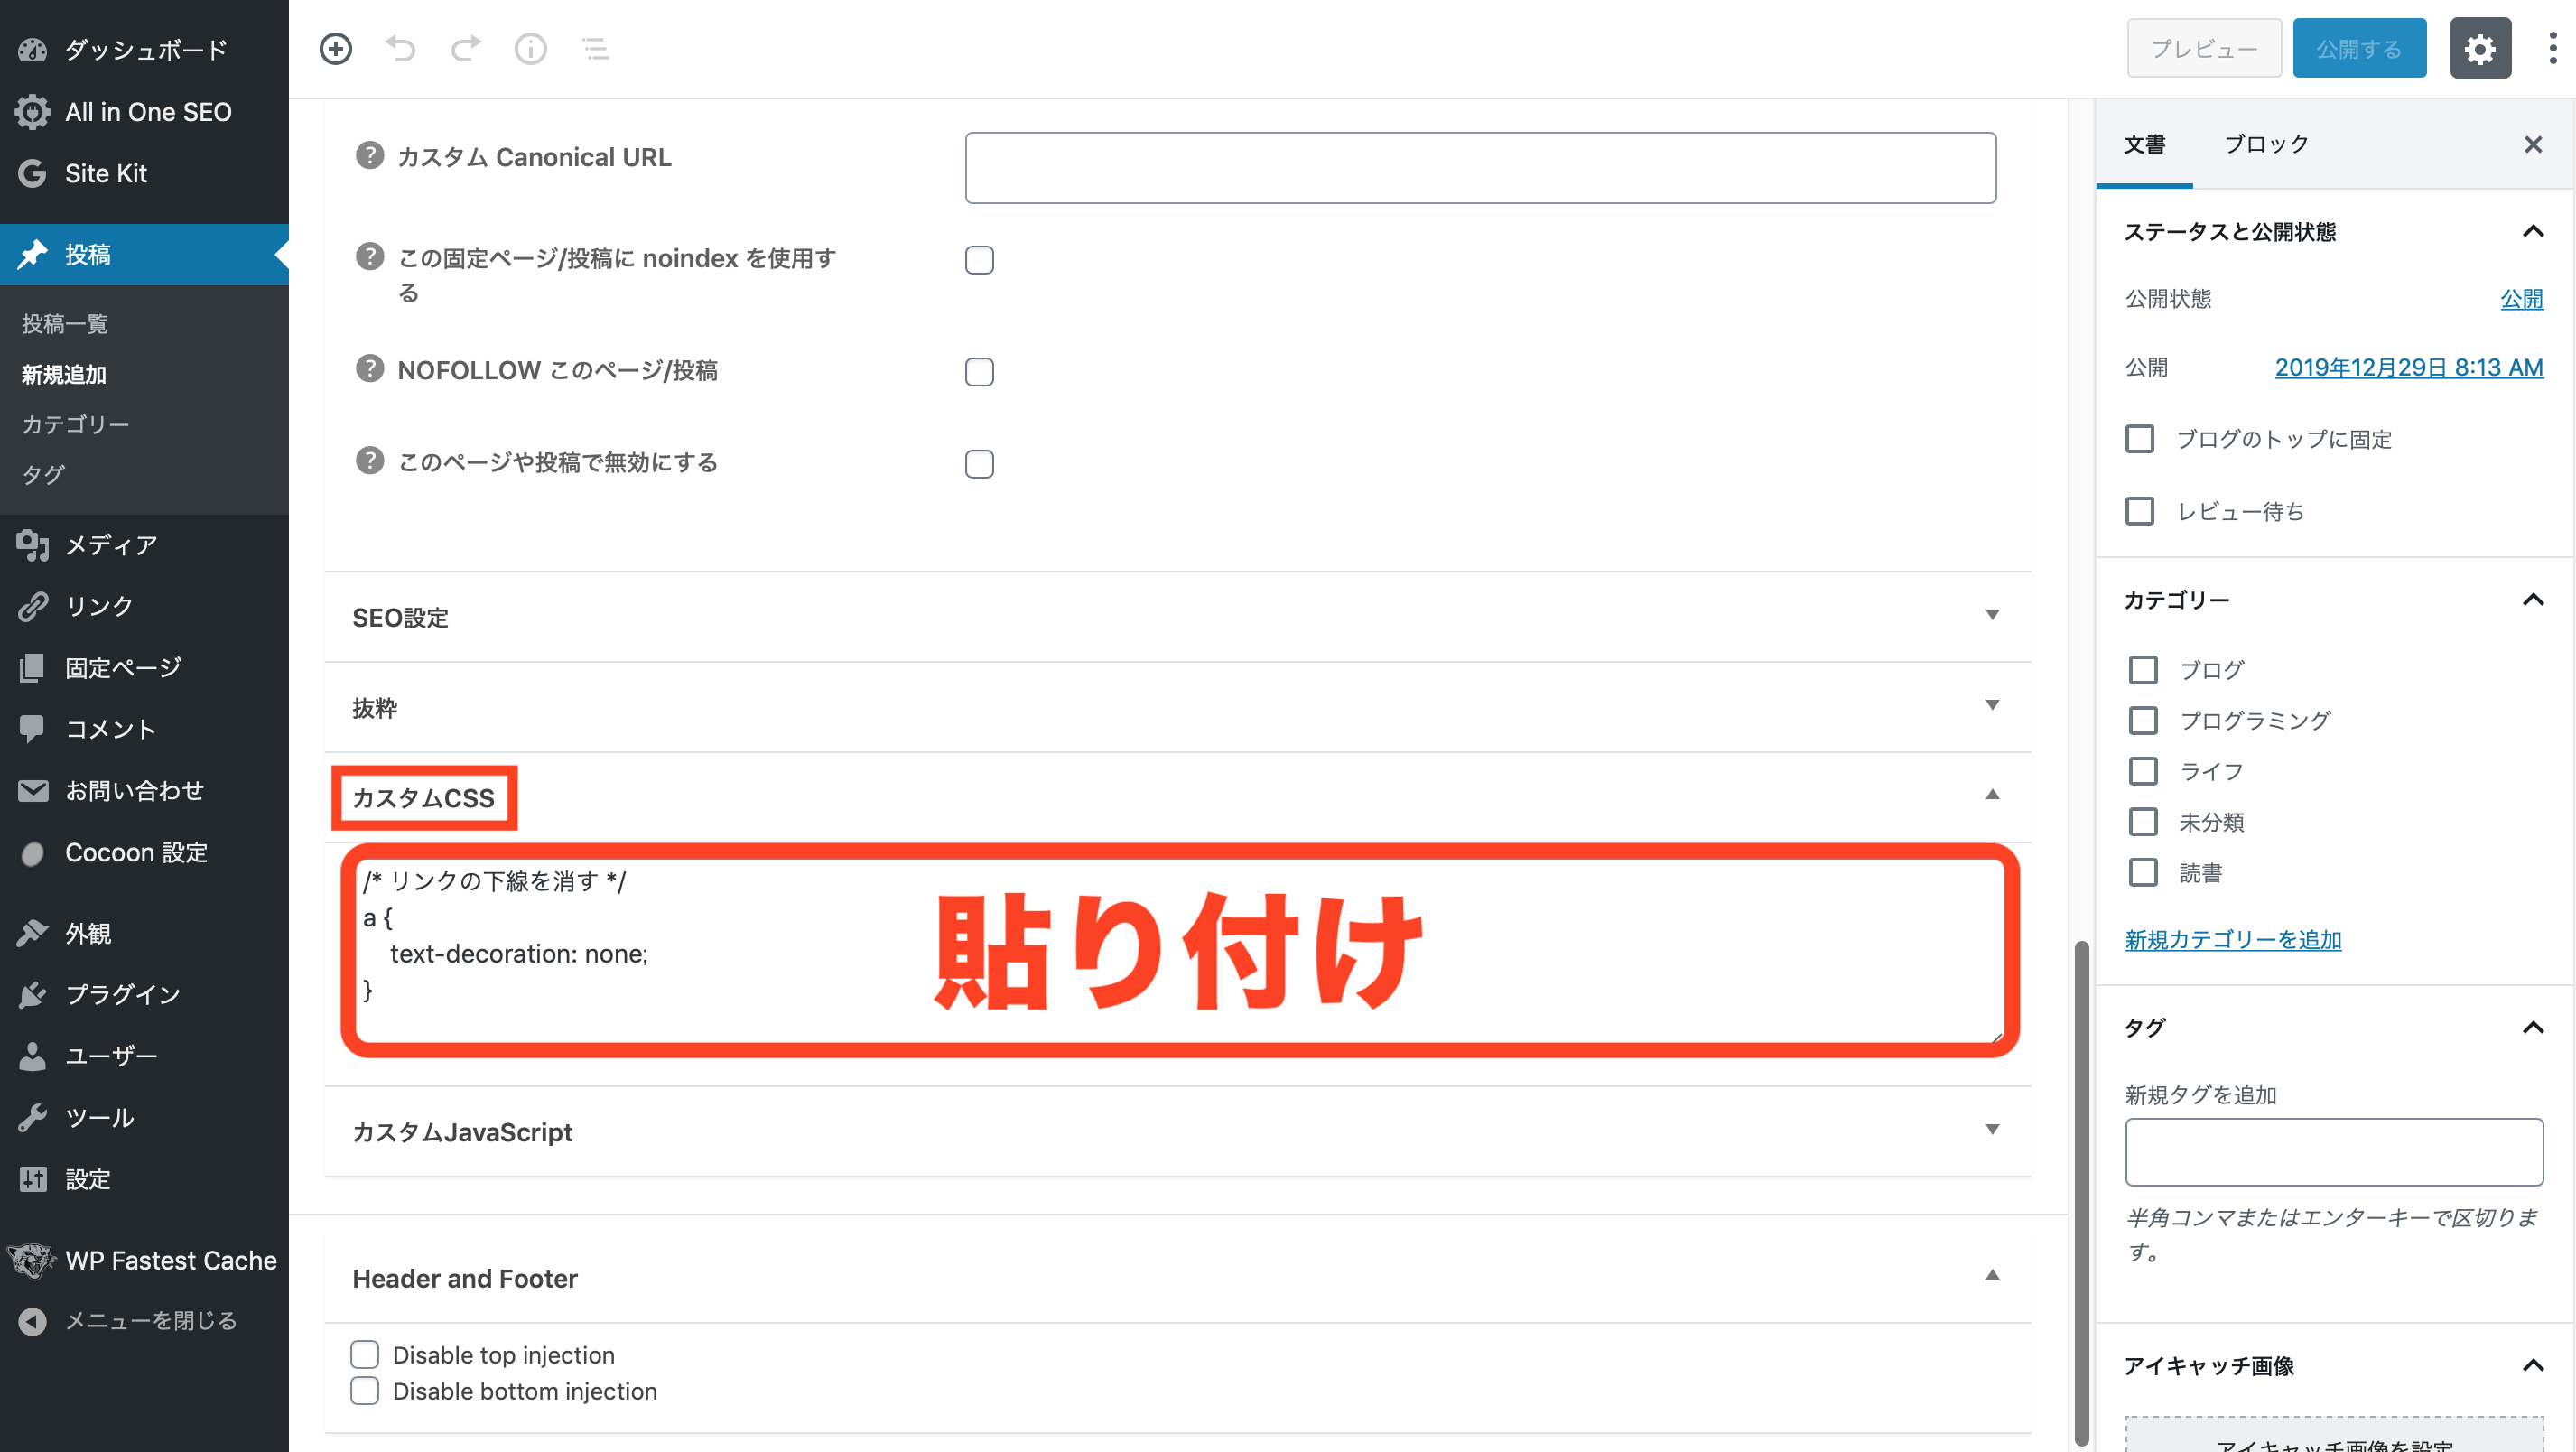
Task: Collapse the タグ section chevron
Action: point(2533,1028)
